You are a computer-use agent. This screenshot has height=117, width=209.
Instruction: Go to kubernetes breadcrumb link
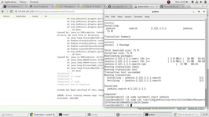[x=21, y=16]
